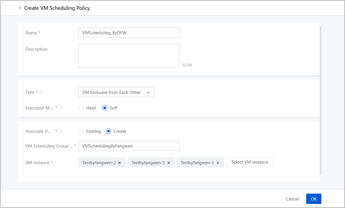Click the Name input field
Screen dimensions: 345x208
(129, 33)
